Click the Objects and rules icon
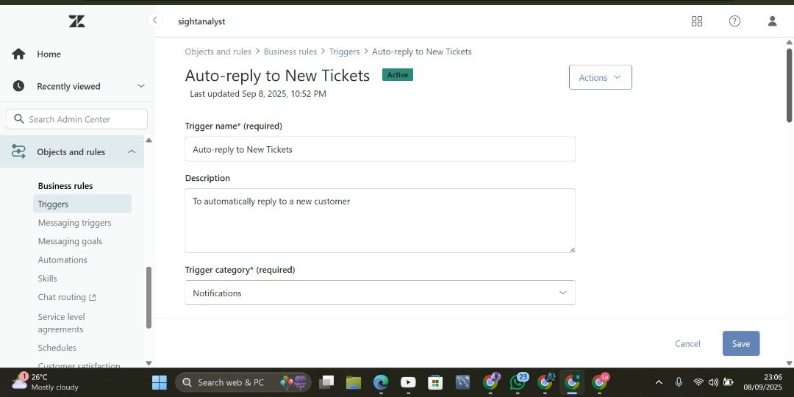The width and height of the screenshot is (794, 397). pos(18,152)
